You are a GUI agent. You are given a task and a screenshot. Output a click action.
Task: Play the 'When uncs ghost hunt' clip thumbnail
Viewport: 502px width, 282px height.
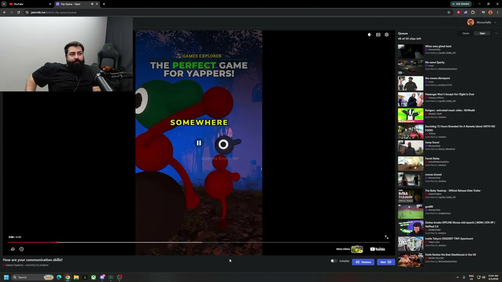411,51
